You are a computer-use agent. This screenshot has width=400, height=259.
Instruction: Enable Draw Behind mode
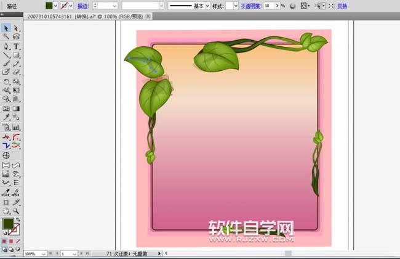[x=11, y=249]
